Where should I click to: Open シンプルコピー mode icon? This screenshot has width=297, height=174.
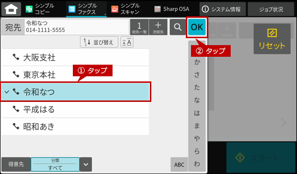coord(29,9)
